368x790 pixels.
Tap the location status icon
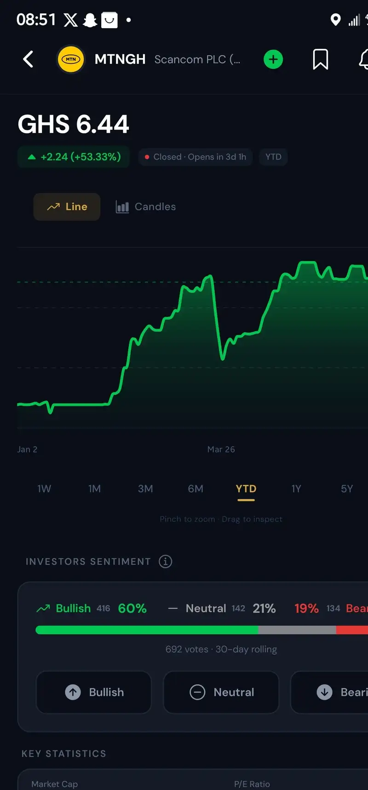336,20
